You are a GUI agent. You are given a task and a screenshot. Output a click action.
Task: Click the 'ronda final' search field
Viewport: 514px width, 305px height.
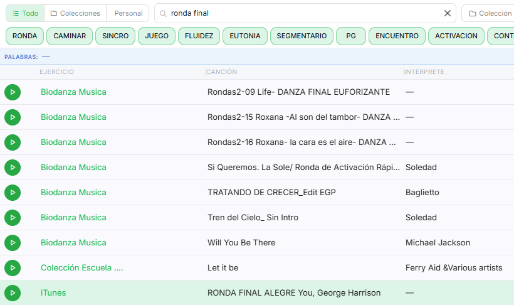(305, 13)
